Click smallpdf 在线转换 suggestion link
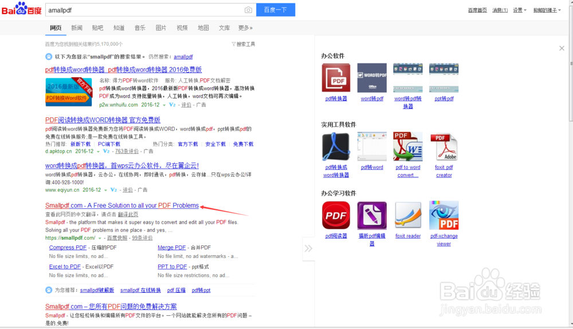Viewport: 573px width, 329px height. click(x=140, y=290)
